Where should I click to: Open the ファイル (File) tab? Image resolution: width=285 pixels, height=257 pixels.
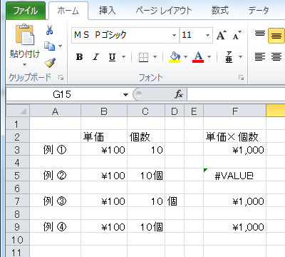click(x=26, y=11)
